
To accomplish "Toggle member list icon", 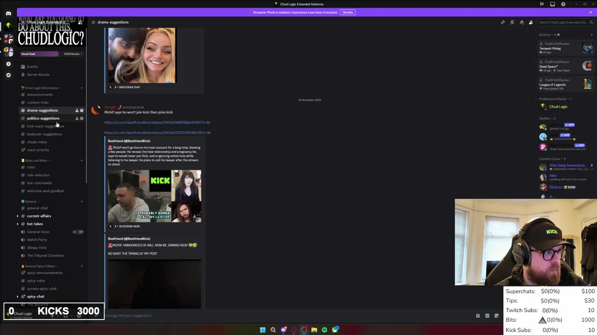I will tap(531, 22).
